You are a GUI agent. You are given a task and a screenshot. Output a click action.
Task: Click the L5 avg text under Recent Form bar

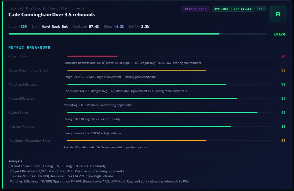click(92, 119)
